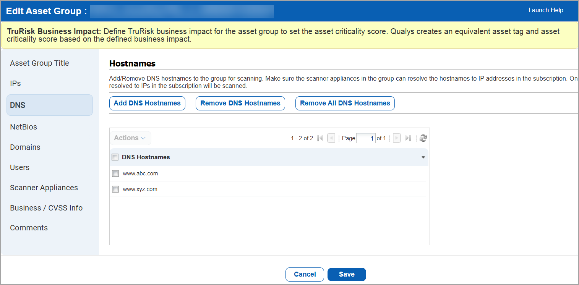
Task: Check the www.abc.com row checkbox
Action: click(115, 173)
